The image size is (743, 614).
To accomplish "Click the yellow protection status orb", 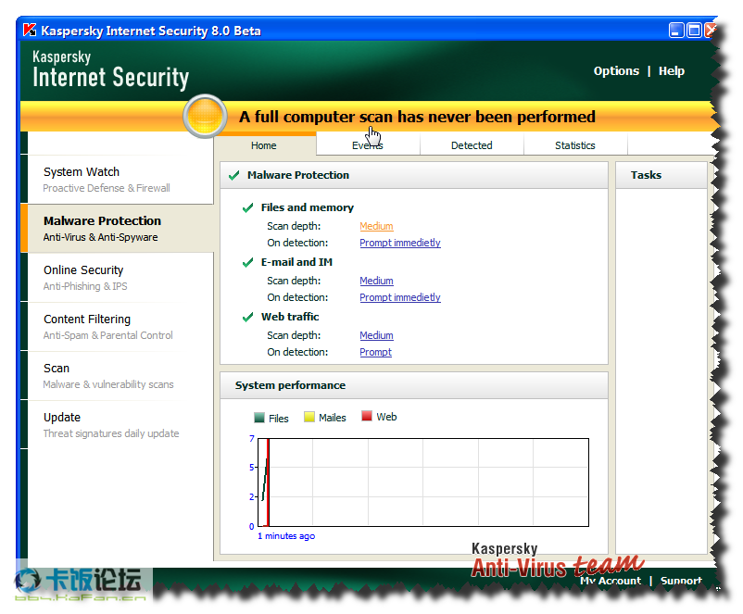I will tap(205, 117).
